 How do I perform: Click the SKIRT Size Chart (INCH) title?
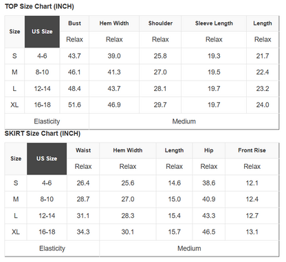[x=43, y=134]
